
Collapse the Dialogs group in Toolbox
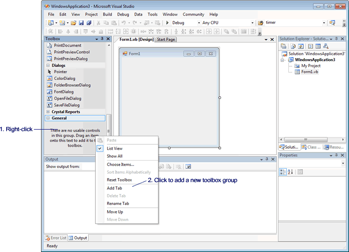tap(48, 65)
